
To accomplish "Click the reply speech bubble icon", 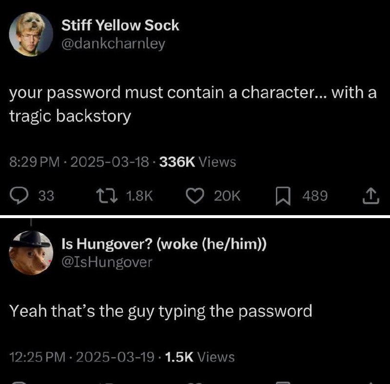I will (x=19, y=196).
